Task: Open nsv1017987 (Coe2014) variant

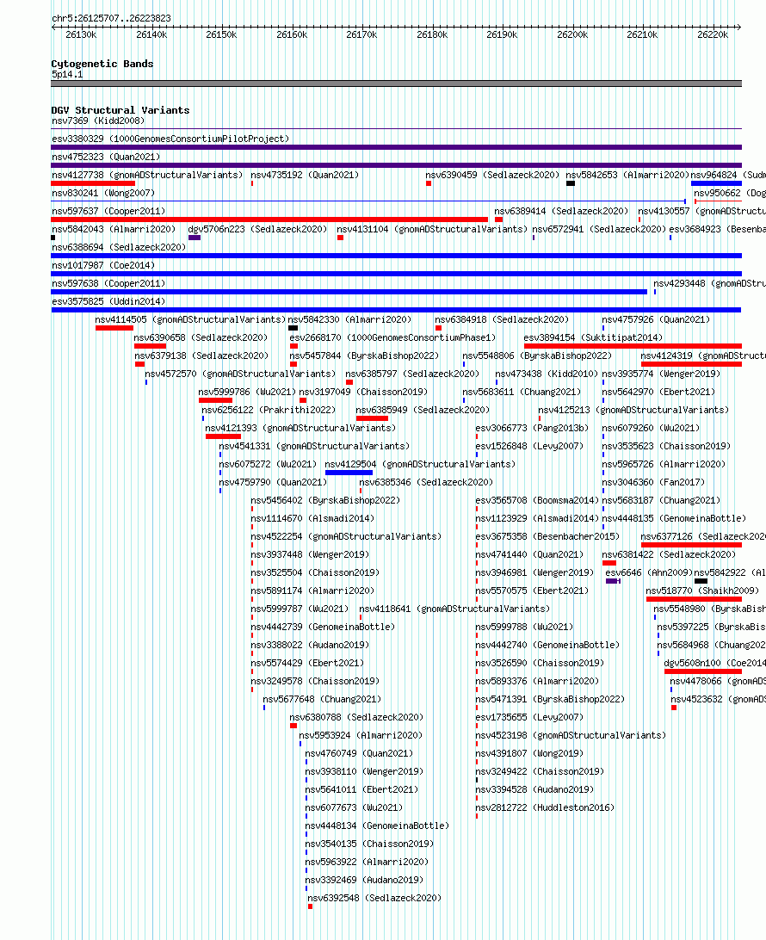Action: (103, 264)
